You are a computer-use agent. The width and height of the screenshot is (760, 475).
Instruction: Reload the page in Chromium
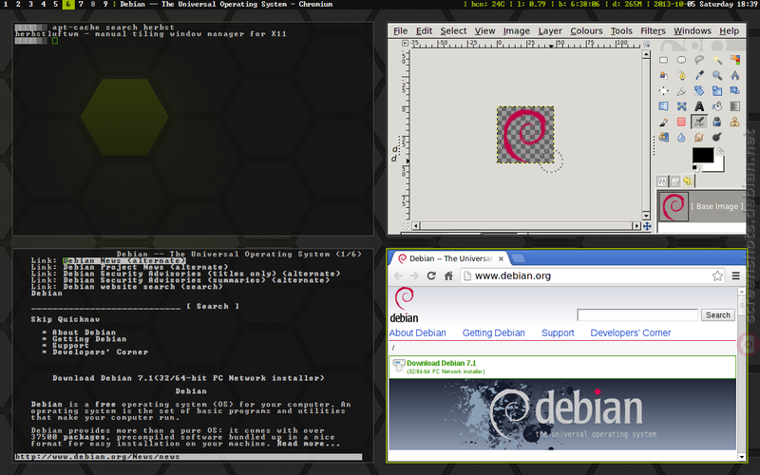(x=431, y=275)
